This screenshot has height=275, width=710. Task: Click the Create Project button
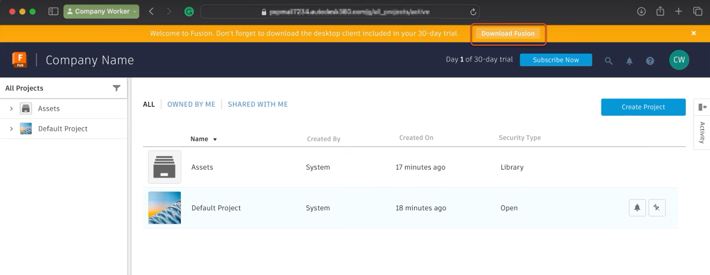point(643,107)
